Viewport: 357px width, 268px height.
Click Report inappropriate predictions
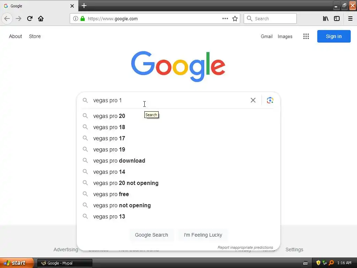click(245, 247)
